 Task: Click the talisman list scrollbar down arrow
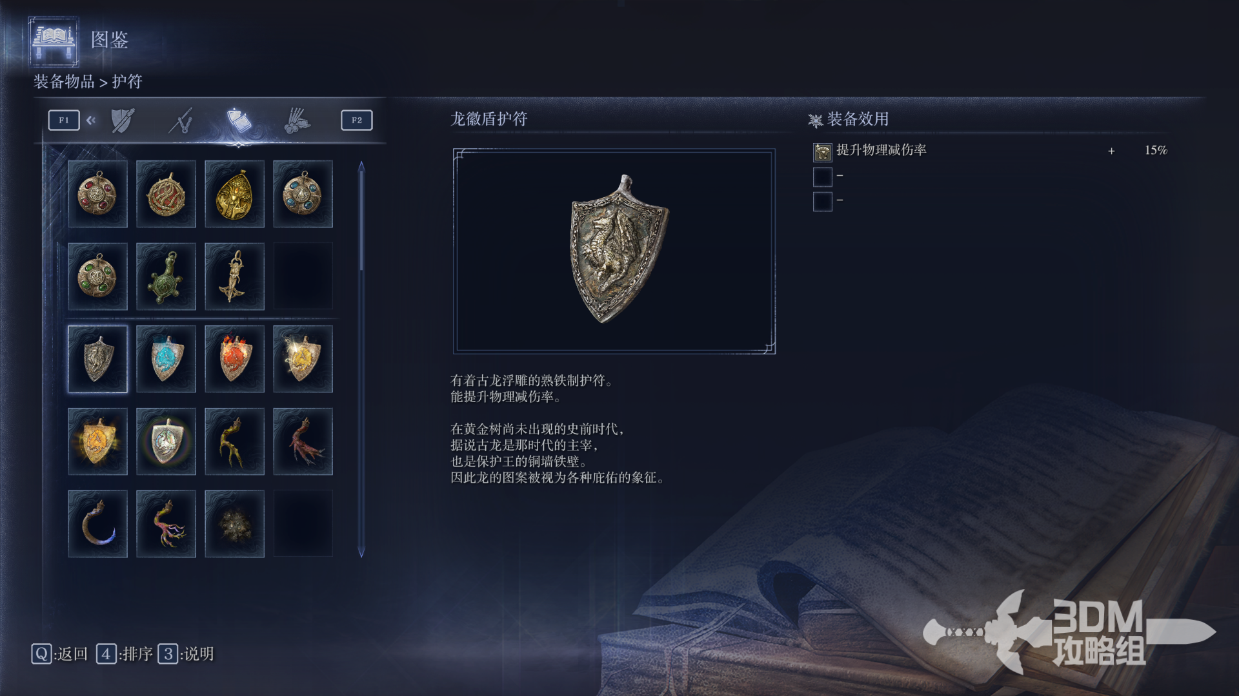(x=361, y=552)
